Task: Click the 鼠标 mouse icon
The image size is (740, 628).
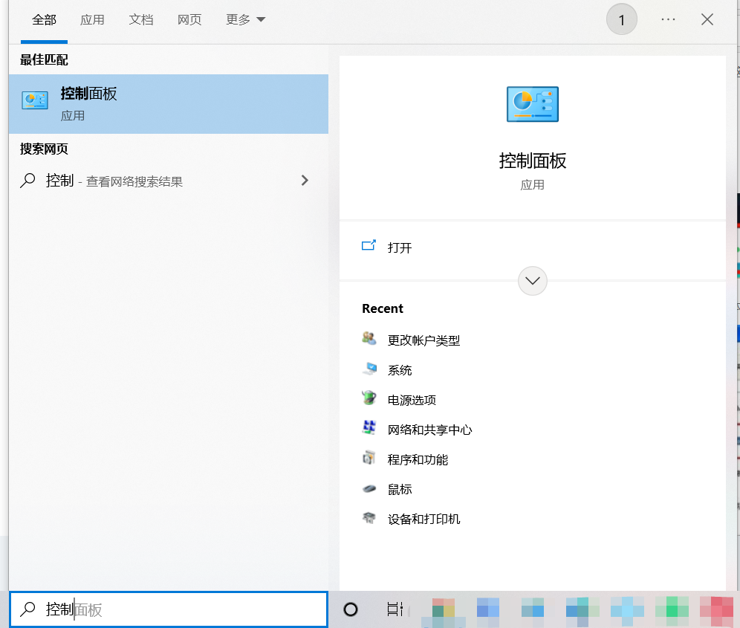Action: [x=369, y=489]
